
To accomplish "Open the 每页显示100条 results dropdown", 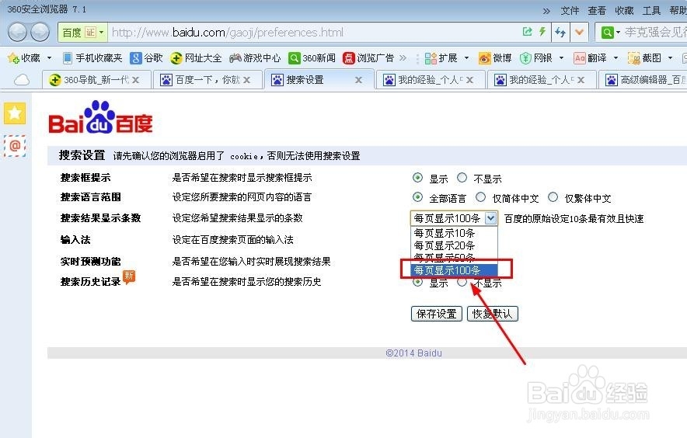I will pyautogui.click(x=454, y=218).
